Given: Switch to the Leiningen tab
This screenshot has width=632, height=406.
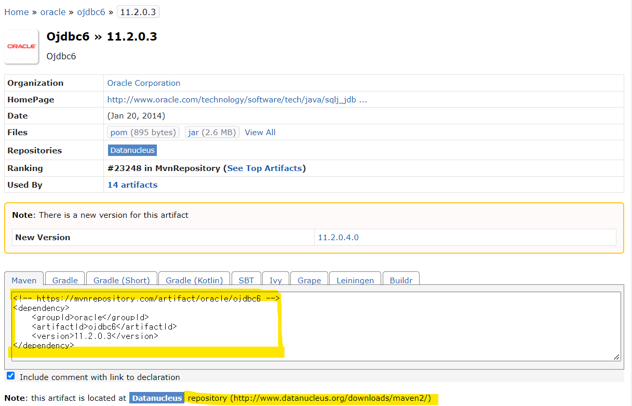Looking at the screenshot, I should point(355,280).
